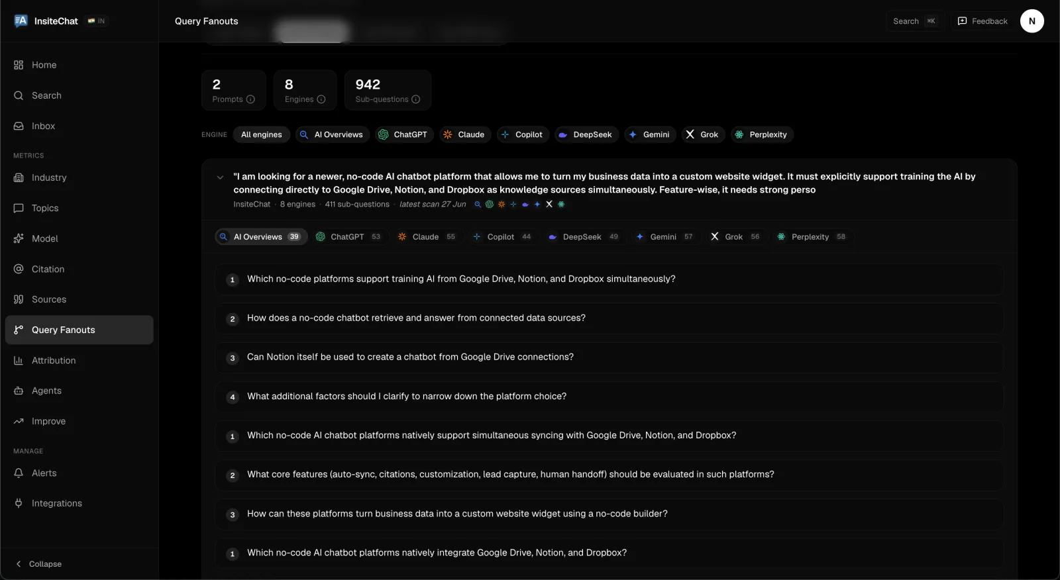Click the 8 Engines stat card
1060x580 pixels.
tap(305, 90)
